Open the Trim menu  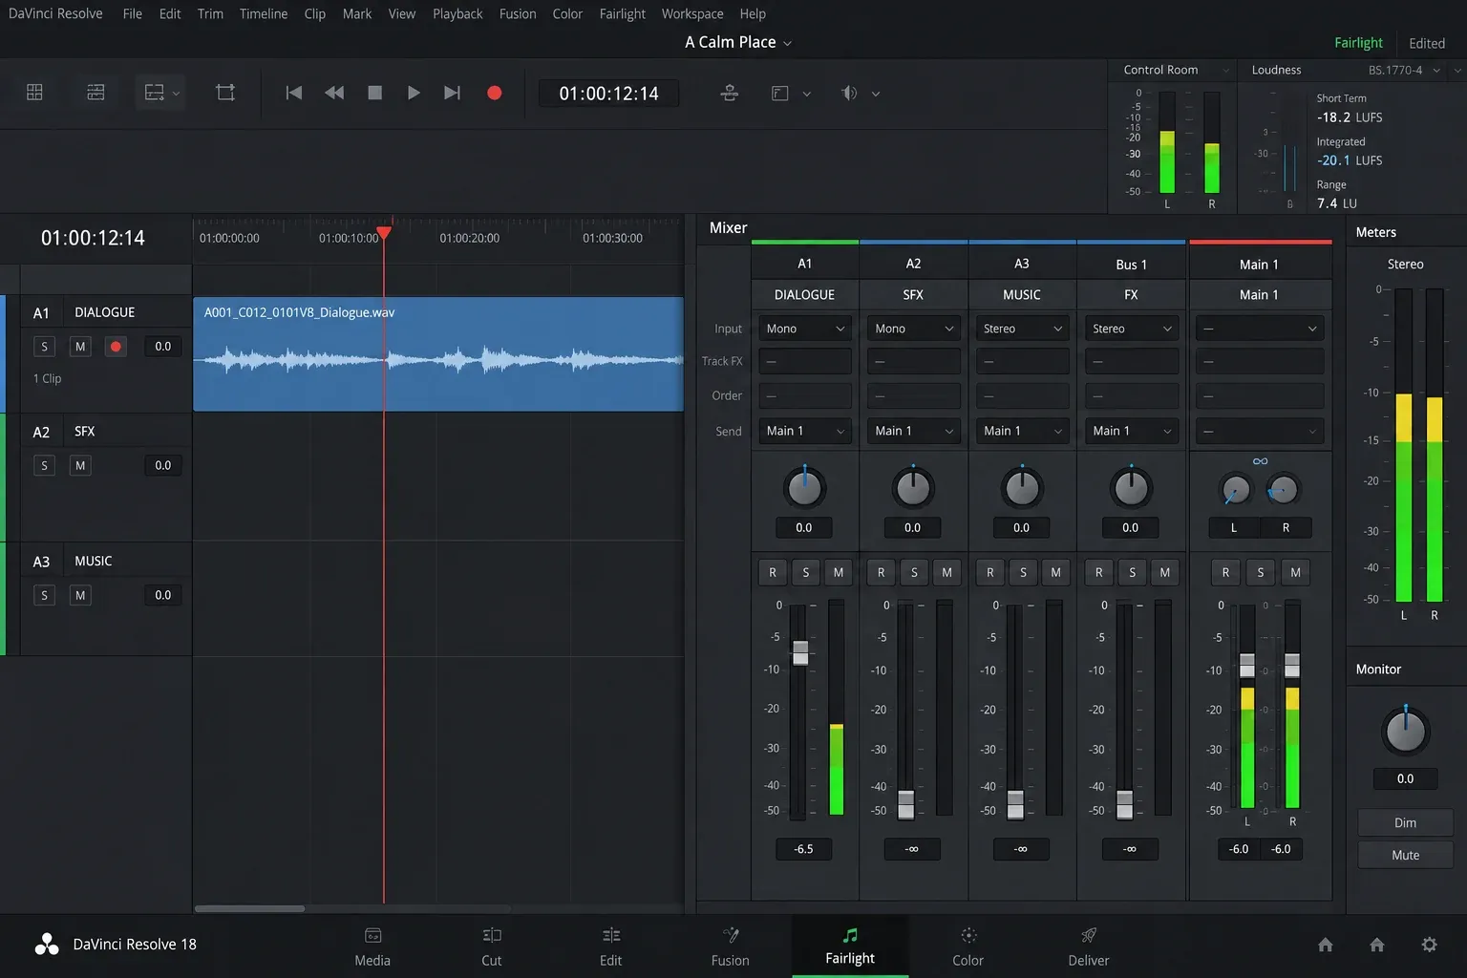coord(210,13)
